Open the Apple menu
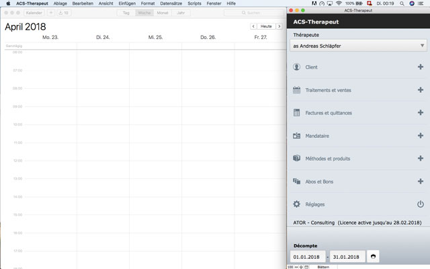Image resolution: width=430 pixels, height=269 pixels. [x=8, y=3]
